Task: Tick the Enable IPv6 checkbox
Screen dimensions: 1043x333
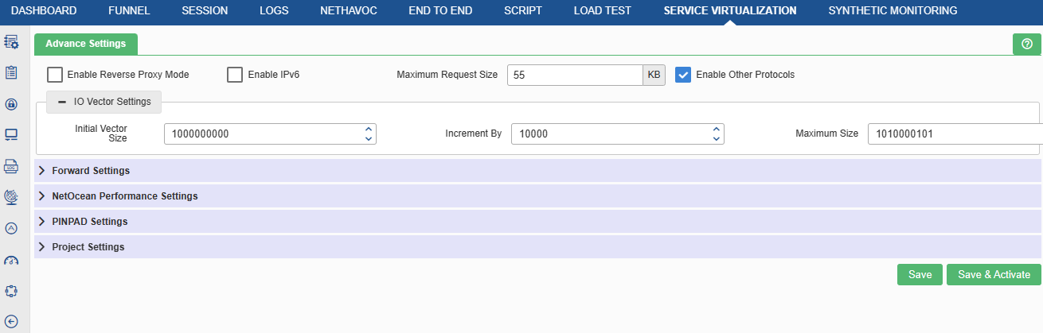Action: pyautogui.click(x=235, y=75)
